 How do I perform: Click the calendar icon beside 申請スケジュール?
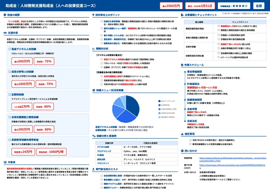tap(182, 65)
